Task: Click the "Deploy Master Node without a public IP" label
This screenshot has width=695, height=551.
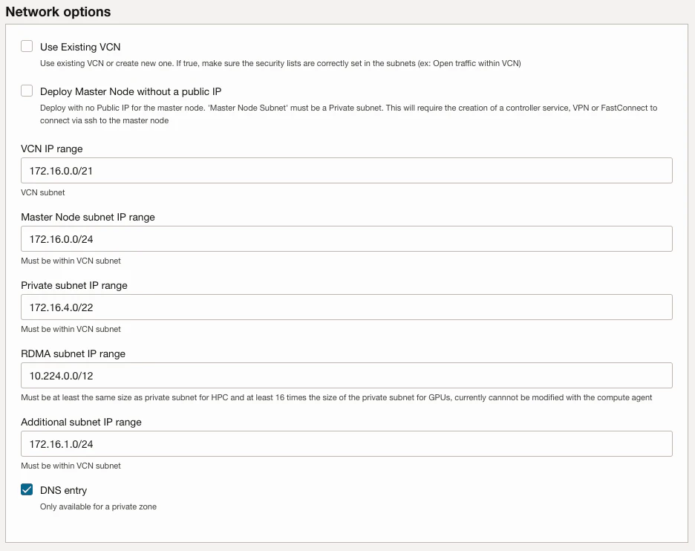Action: 131,92
